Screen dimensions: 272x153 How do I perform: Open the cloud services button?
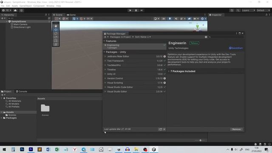tap(15, 10)
